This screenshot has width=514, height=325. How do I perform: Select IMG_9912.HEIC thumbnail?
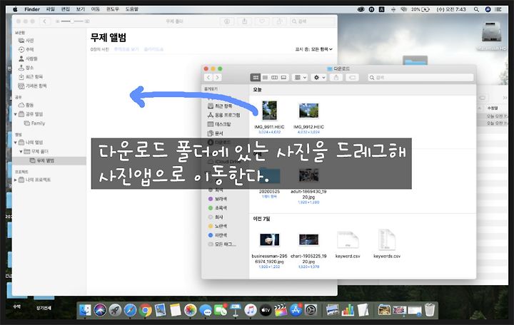[x=308, y=110]
